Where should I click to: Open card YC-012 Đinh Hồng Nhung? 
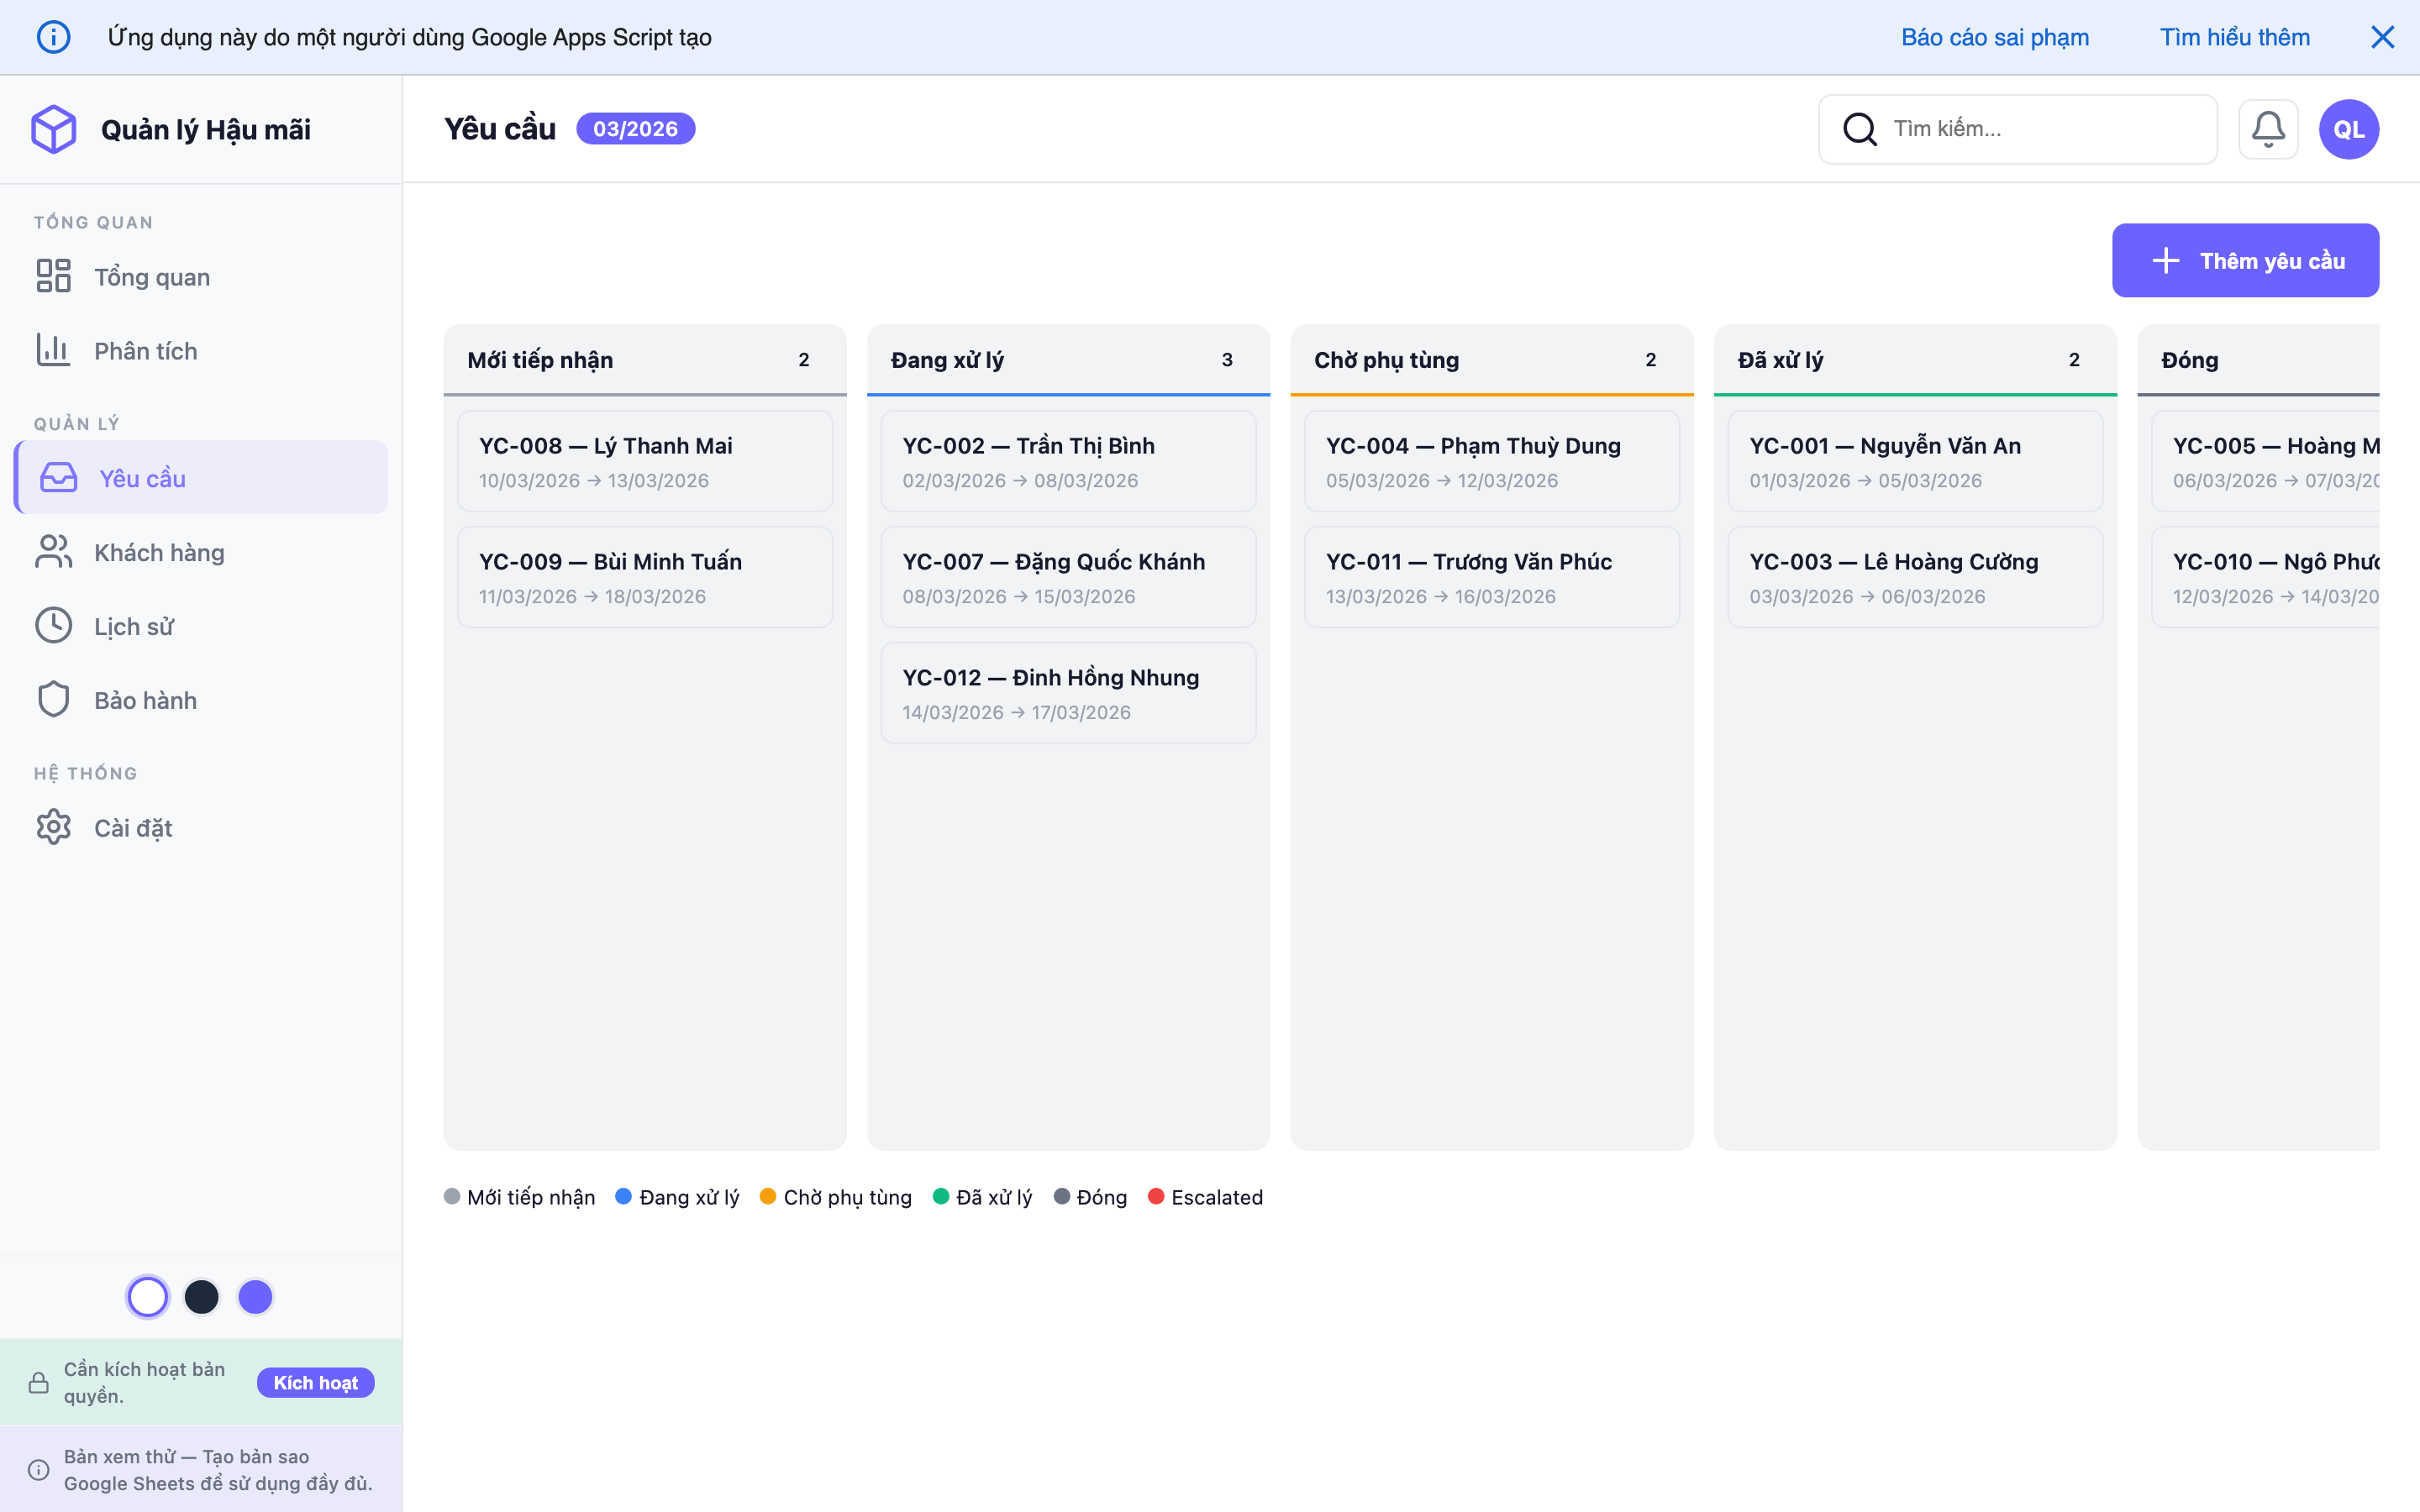[x=1068, y=693]
